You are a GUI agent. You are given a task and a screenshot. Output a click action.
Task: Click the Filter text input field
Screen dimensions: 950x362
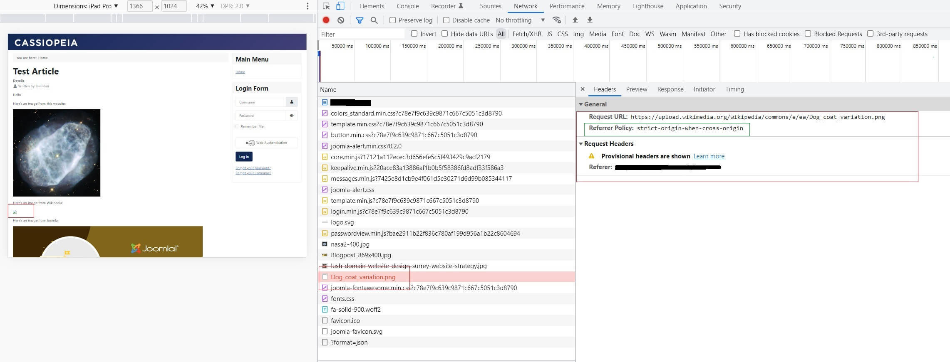(361, 34)
